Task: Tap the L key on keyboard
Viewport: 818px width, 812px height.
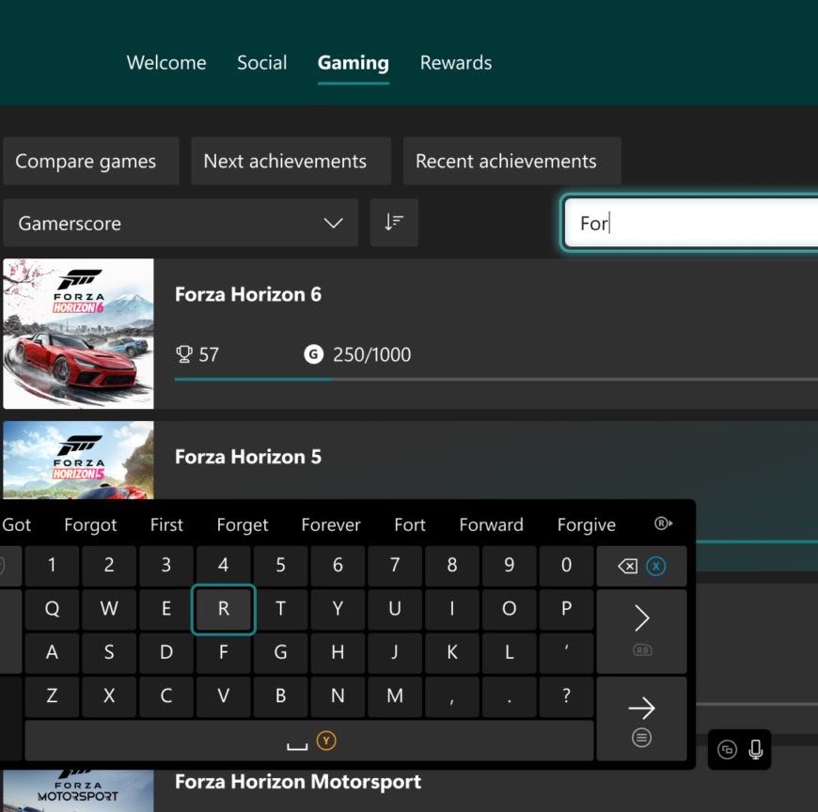Action: [510, 652]
